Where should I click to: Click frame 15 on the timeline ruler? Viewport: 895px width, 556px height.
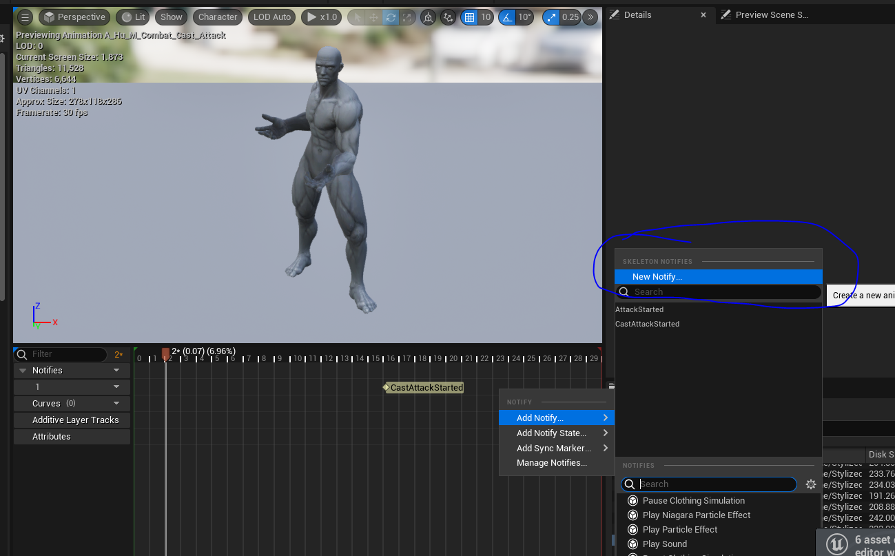coord(376,358)
